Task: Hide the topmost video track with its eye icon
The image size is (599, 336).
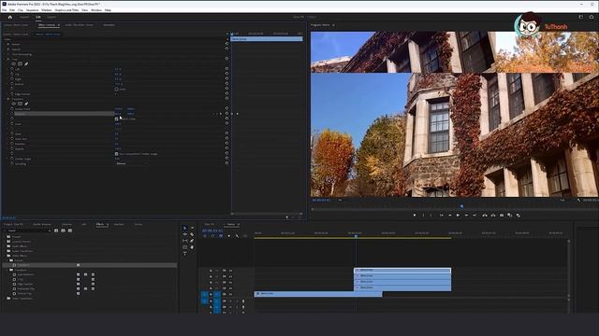Action: point(230,271)
